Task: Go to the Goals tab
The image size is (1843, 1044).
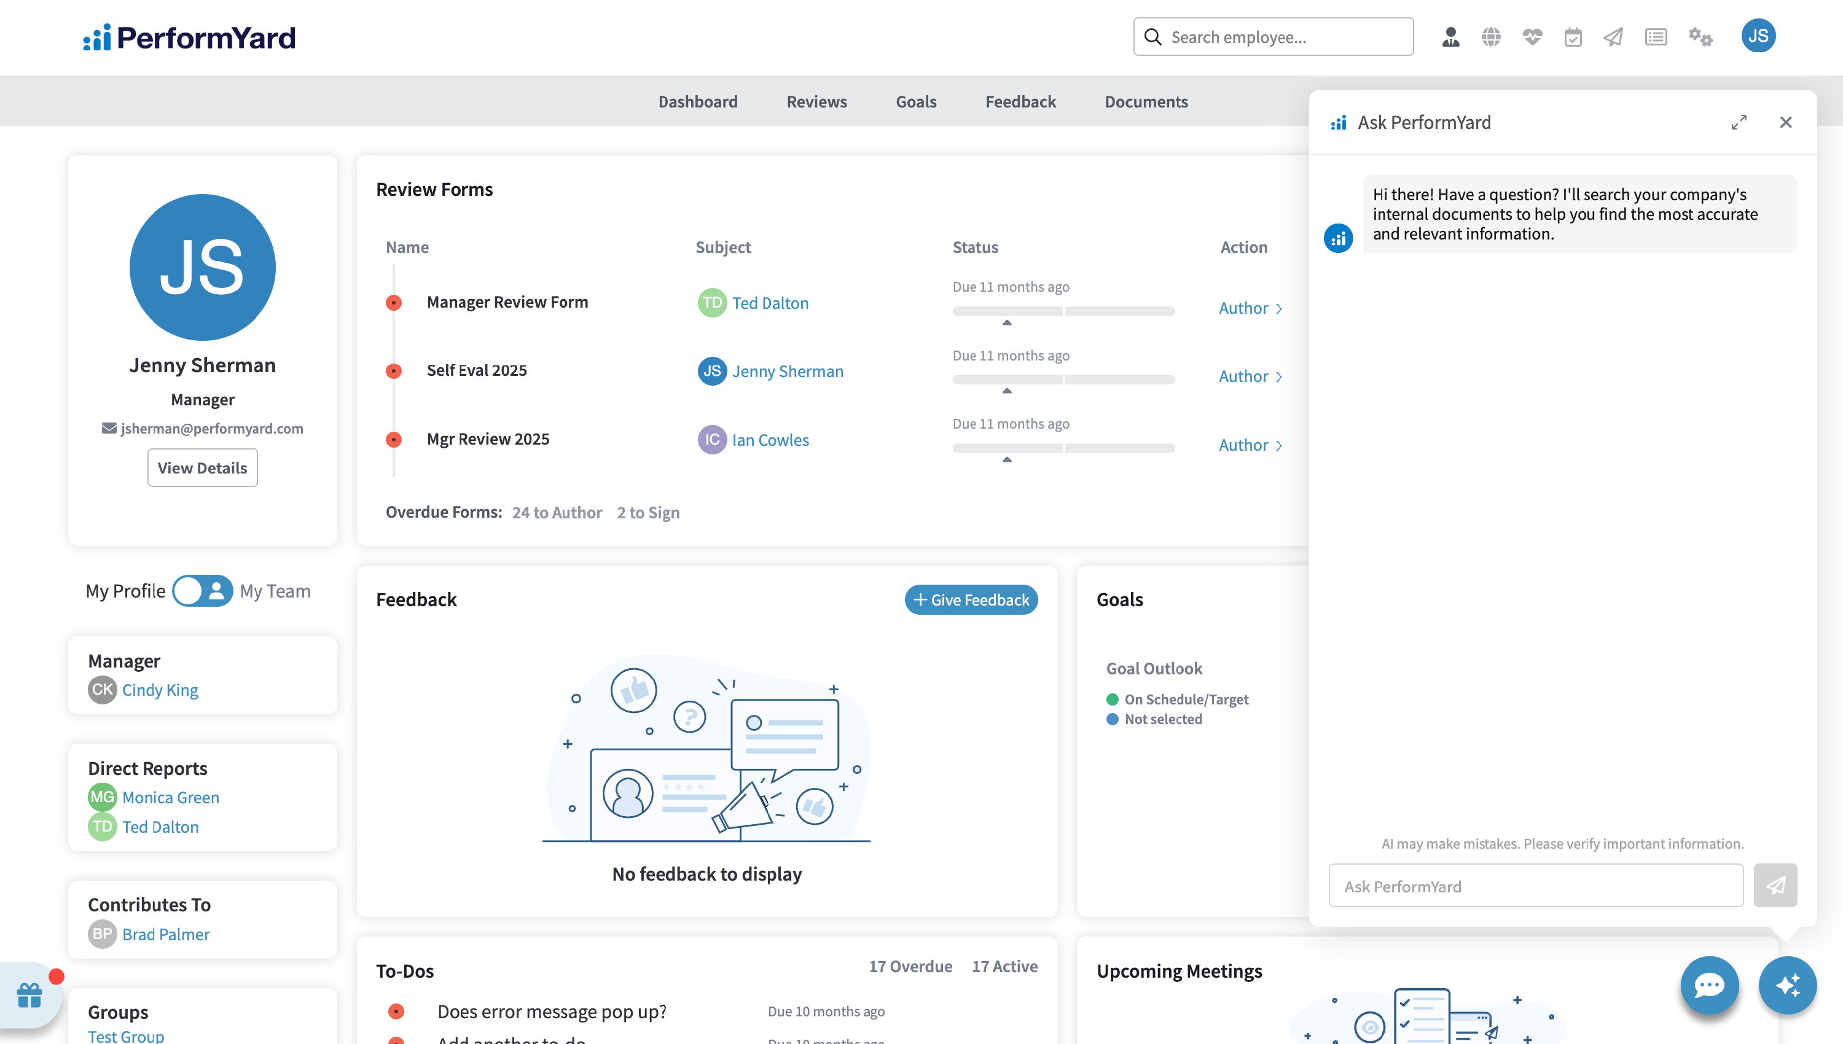Action: [916, 101]
